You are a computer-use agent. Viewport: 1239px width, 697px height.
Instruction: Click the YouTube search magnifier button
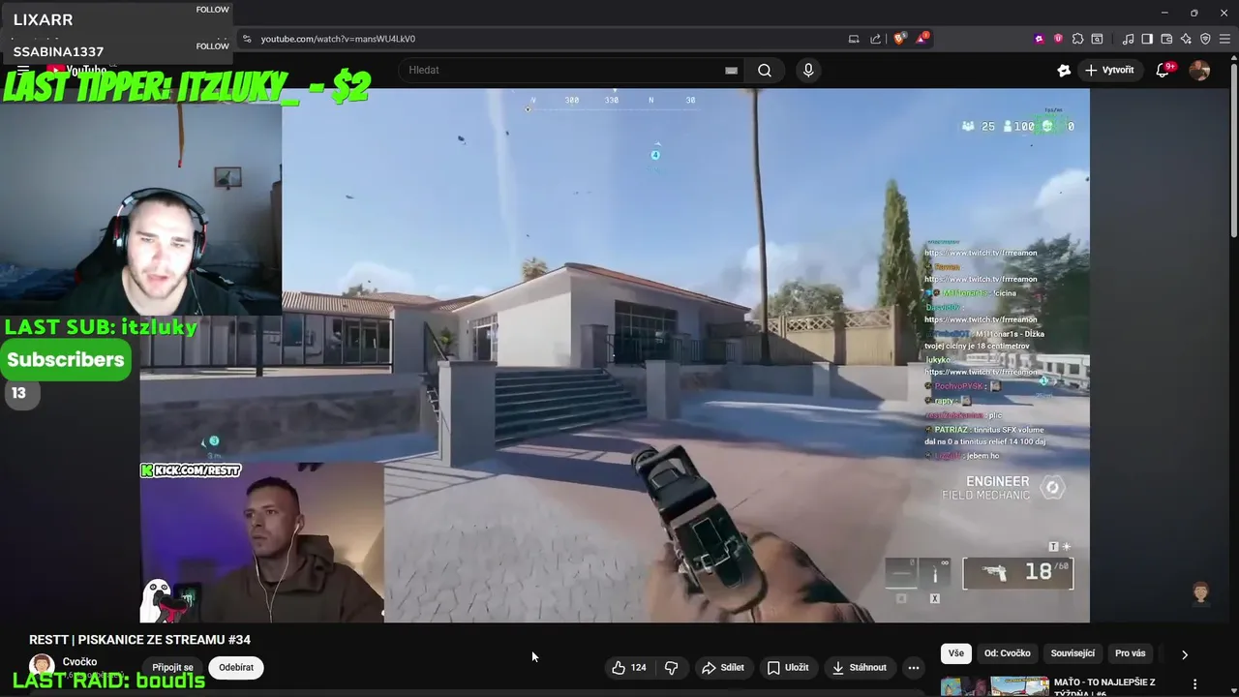(x=765, y=70)
